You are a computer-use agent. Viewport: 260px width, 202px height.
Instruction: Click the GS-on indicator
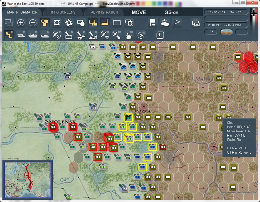tap(171, 12)
